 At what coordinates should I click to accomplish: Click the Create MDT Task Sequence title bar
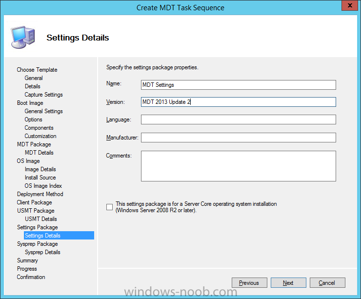pos(180,8)
